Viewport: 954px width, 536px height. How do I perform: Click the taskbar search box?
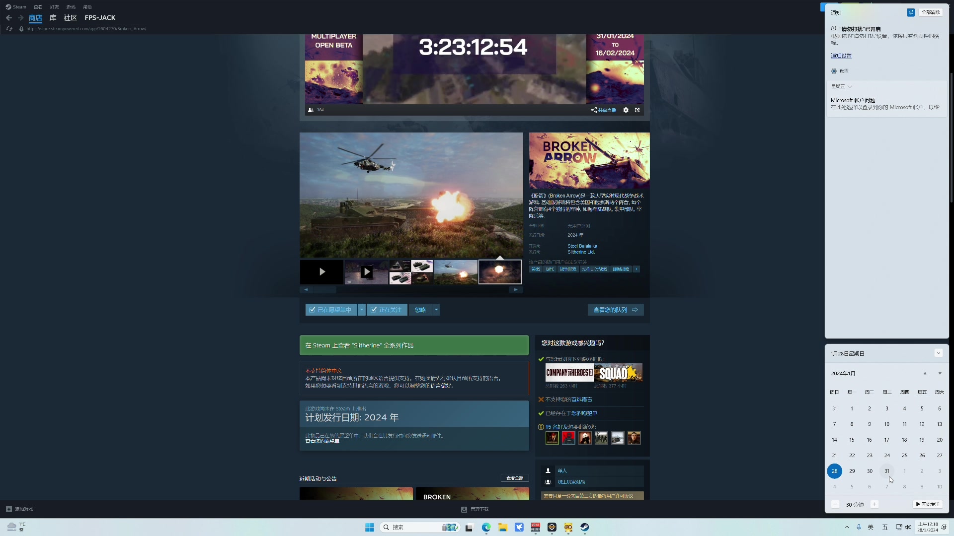[420, 527]
